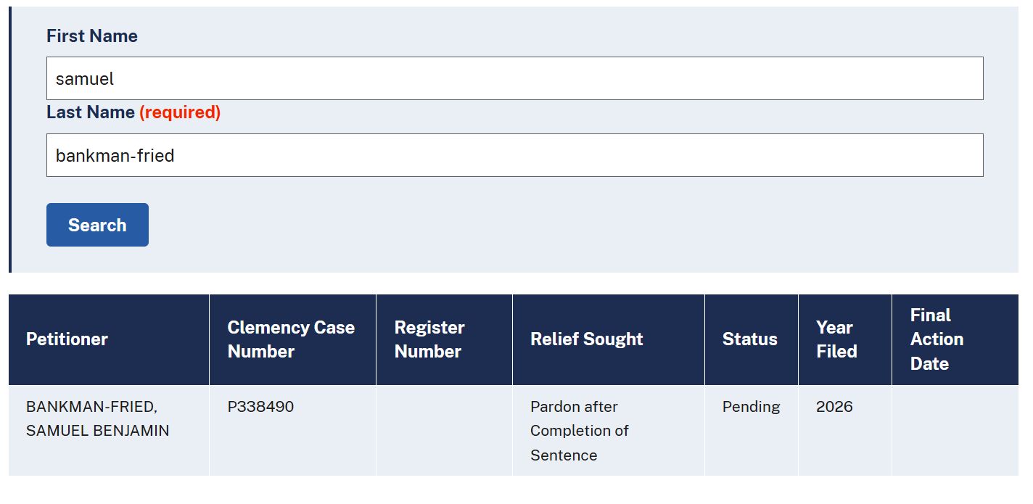
Task: Click the Register Number column header
Action: pos(444,339)
